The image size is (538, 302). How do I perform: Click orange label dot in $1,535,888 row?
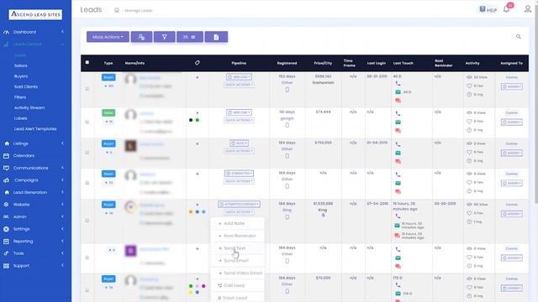click(191, 212)
